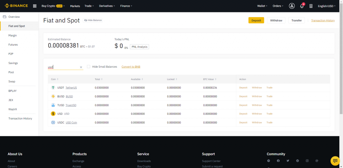Open the English/USD language selector
343x168 pixels.
327,6
